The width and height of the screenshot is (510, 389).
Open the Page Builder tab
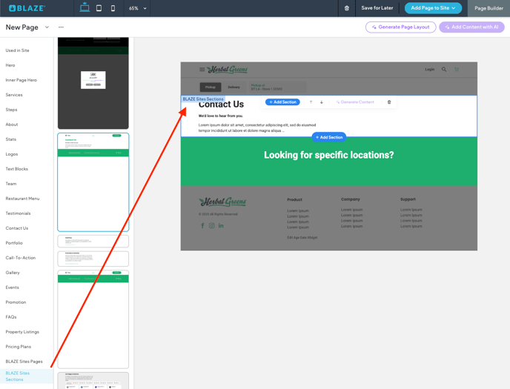(x=489, y=8)
